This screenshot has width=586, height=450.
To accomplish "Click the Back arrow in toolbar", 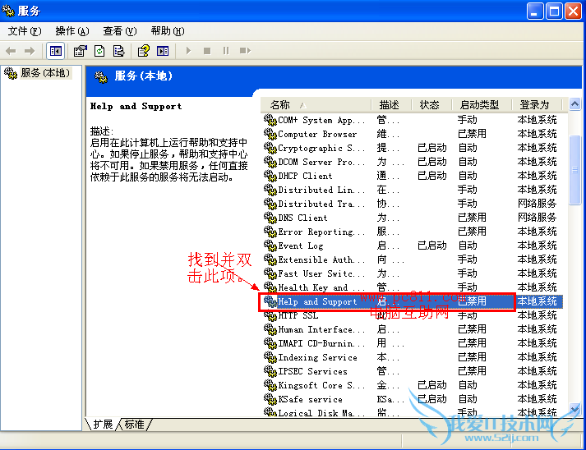I will pos(11,51).
